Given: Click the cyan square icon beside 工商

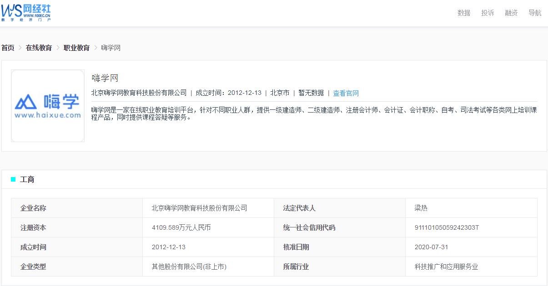Looking at the screenshot, I should point(13,179).
